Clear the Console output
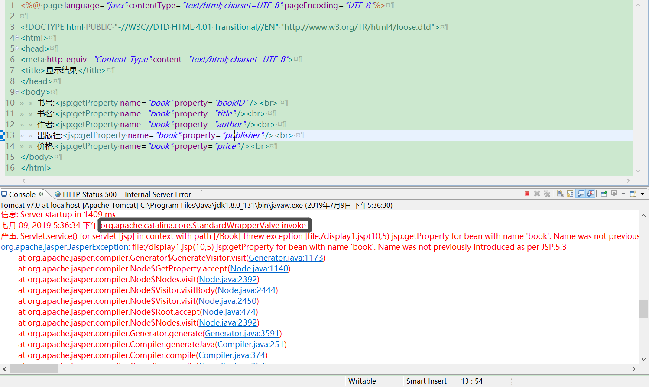This screenshot has height=387, width=649. [x=561, y=193]
